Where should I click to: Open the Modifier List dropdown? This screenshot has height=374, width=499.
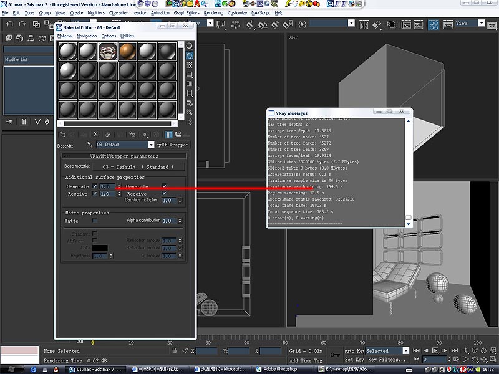[x=29, y=59]
